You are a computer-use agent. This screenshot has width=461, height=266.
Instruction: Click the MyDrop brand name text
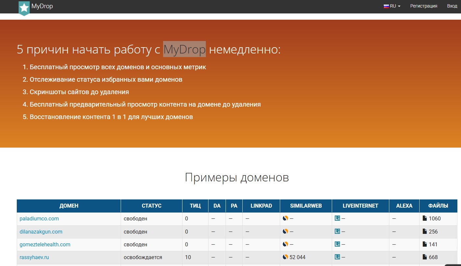tap(42, 6)
